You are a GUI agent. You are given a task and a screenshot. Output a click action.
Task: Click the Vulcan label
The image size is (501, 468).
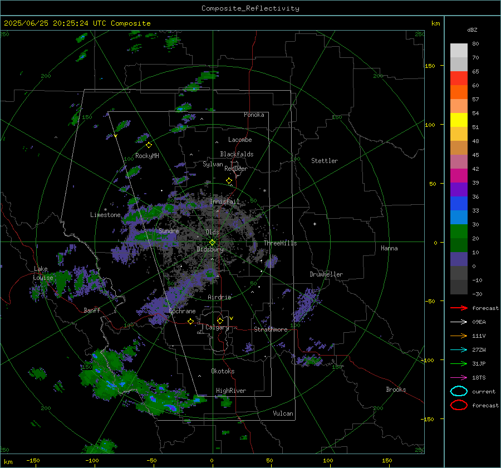[x=283, y=413]
